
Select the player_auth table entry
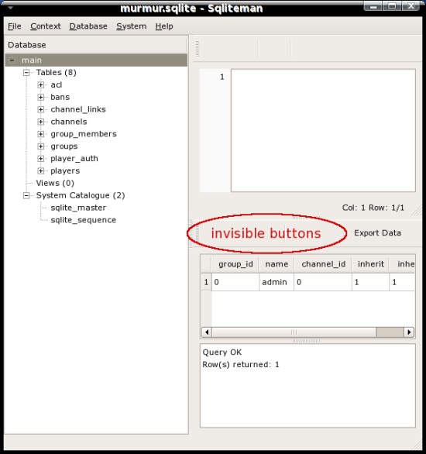click(74, 159)
